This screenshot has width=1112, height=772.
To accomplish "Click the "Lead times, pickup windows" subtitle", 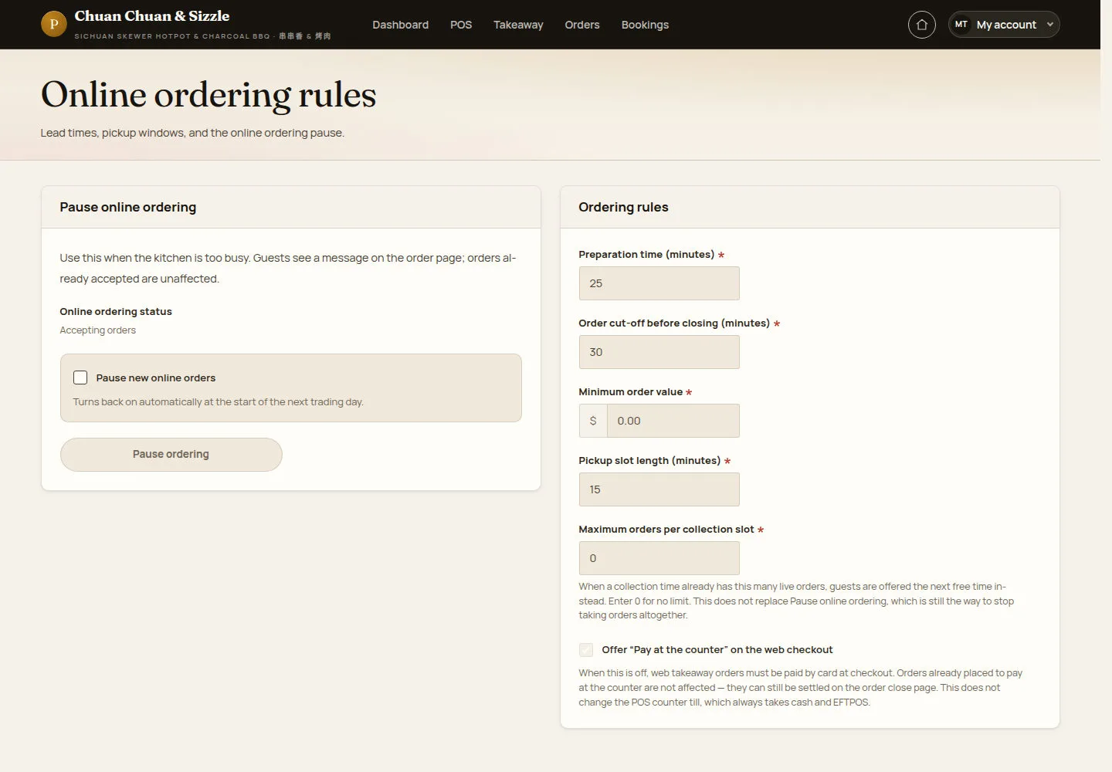I will (x=192, y=133).
